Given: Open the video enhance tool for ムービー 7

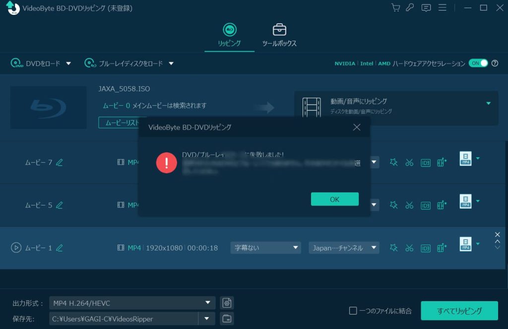Looking at the screenshot, I should [442, 162].
